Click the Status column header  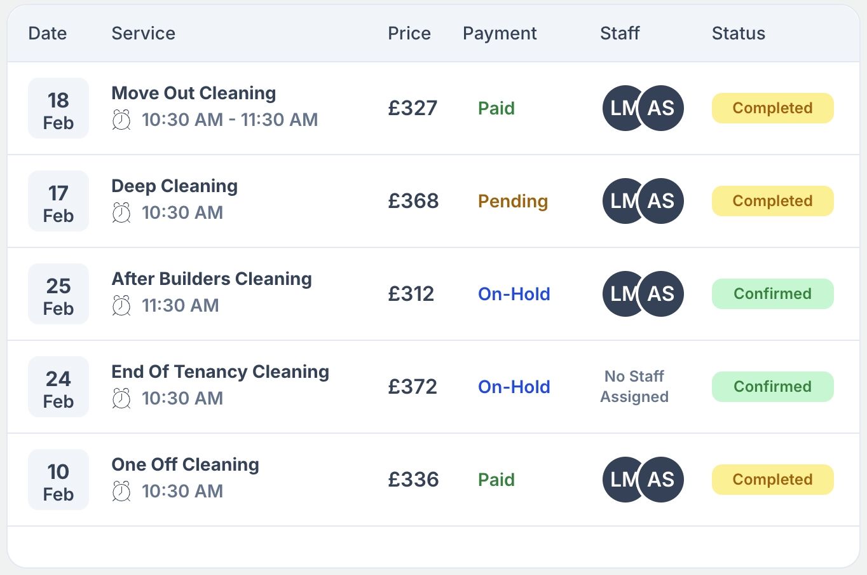(738, 33)
